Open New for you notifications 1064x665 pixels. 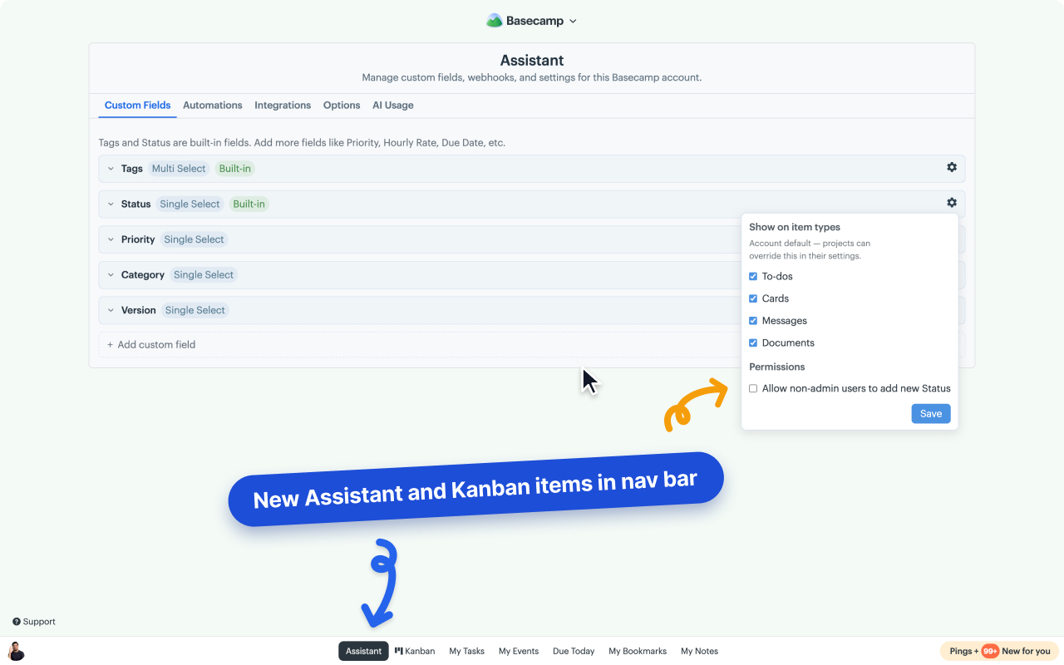tap(1026, 651)
